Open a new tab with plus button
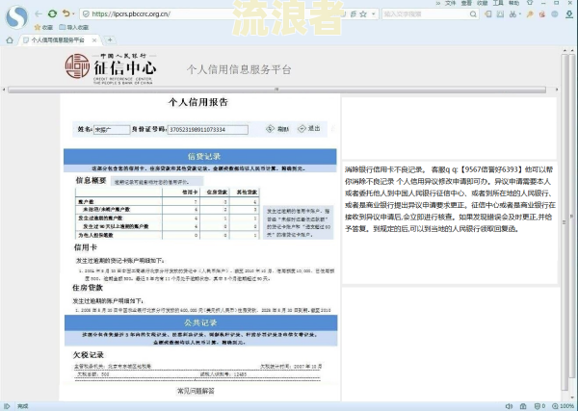This screenshot has width=578, height=411. coord(110,39)
